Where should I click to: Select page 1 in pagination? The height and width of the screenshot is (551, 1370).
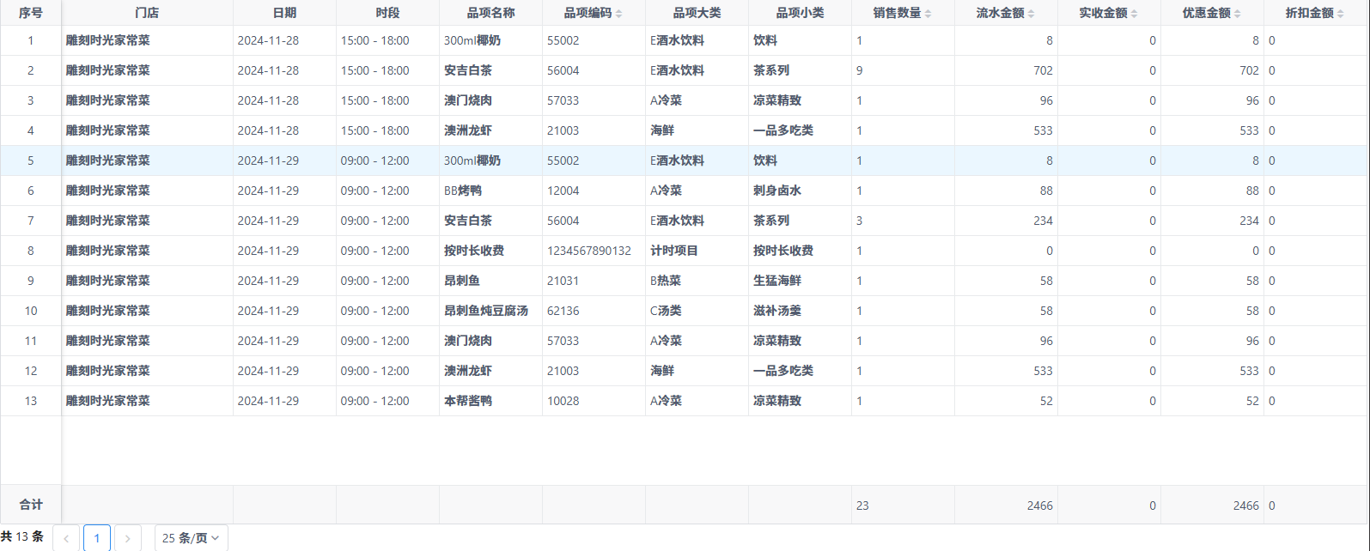pyautogui.click(x=97, y=538)
